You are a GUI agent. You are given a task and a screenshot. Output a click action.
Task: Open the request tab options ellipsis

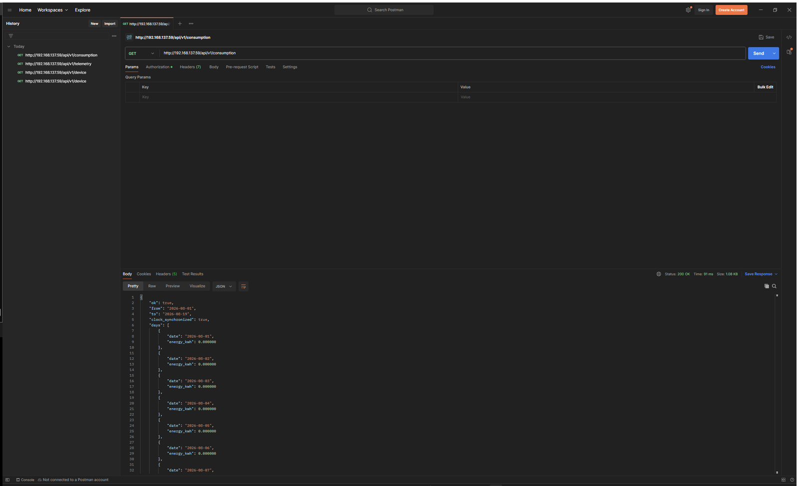(x=191, y=23)
